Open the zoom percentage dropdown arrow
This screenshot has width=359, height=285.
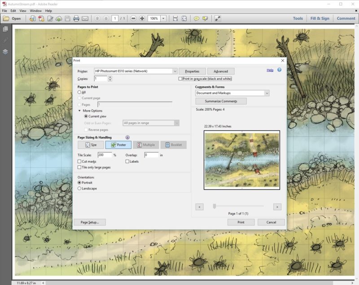pos(163,18)
